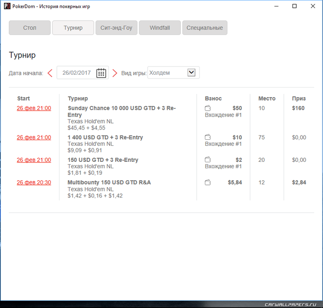Click place value 20
Image resolution: width=323 pixels, height=308 pixels.
click(262, 160)
